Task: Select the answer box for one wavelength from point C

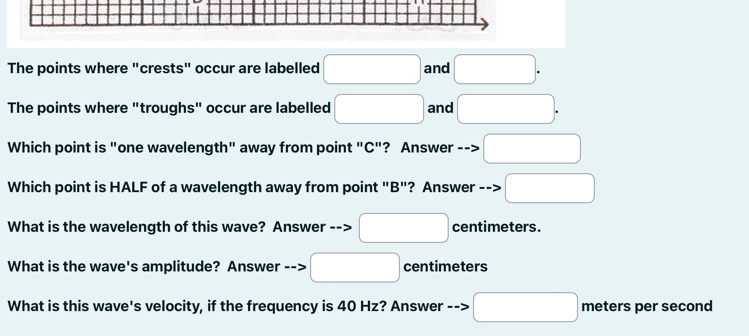Action: click(532, 148)
